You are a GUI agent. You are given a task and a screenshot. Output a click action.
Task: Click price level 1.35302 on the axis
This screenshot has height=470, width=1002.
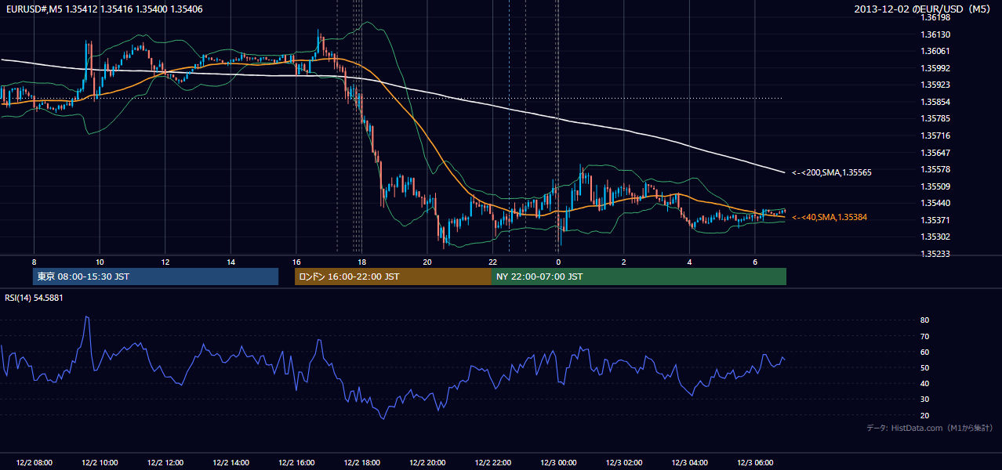click(935, 237)
